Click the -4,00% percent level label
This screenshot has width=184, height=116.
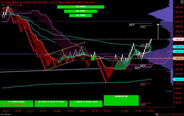169,71
